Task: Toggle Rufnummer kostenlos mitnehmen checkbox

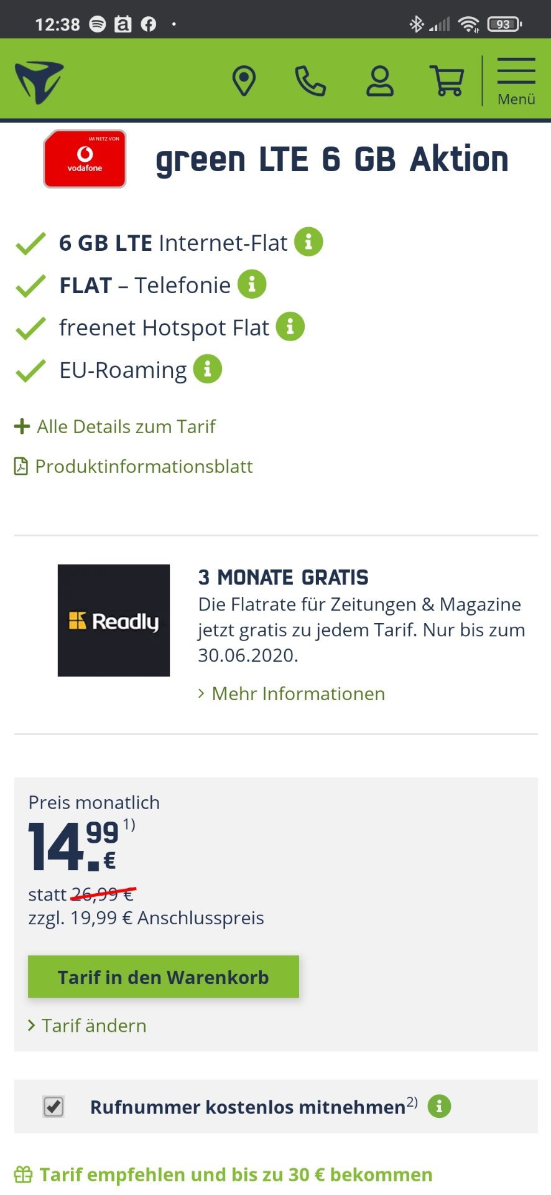Action: click(53, 1107)
